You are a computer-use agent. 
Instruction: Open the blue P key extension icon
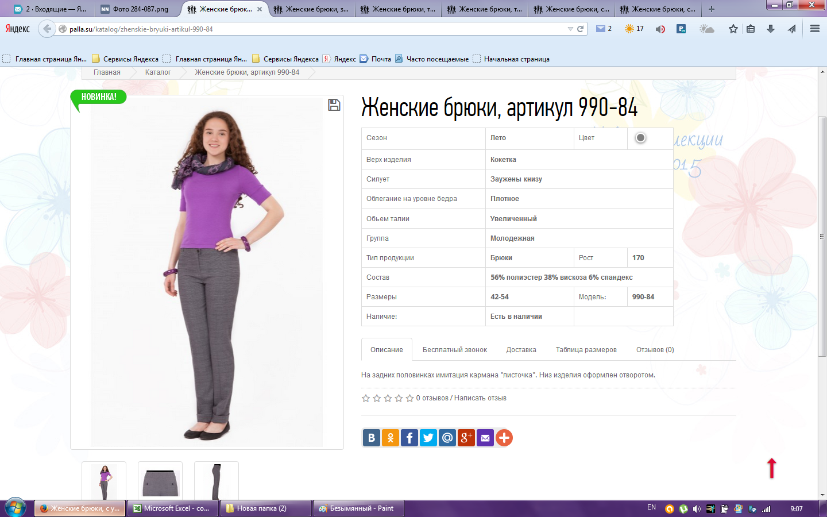point(681,29)
